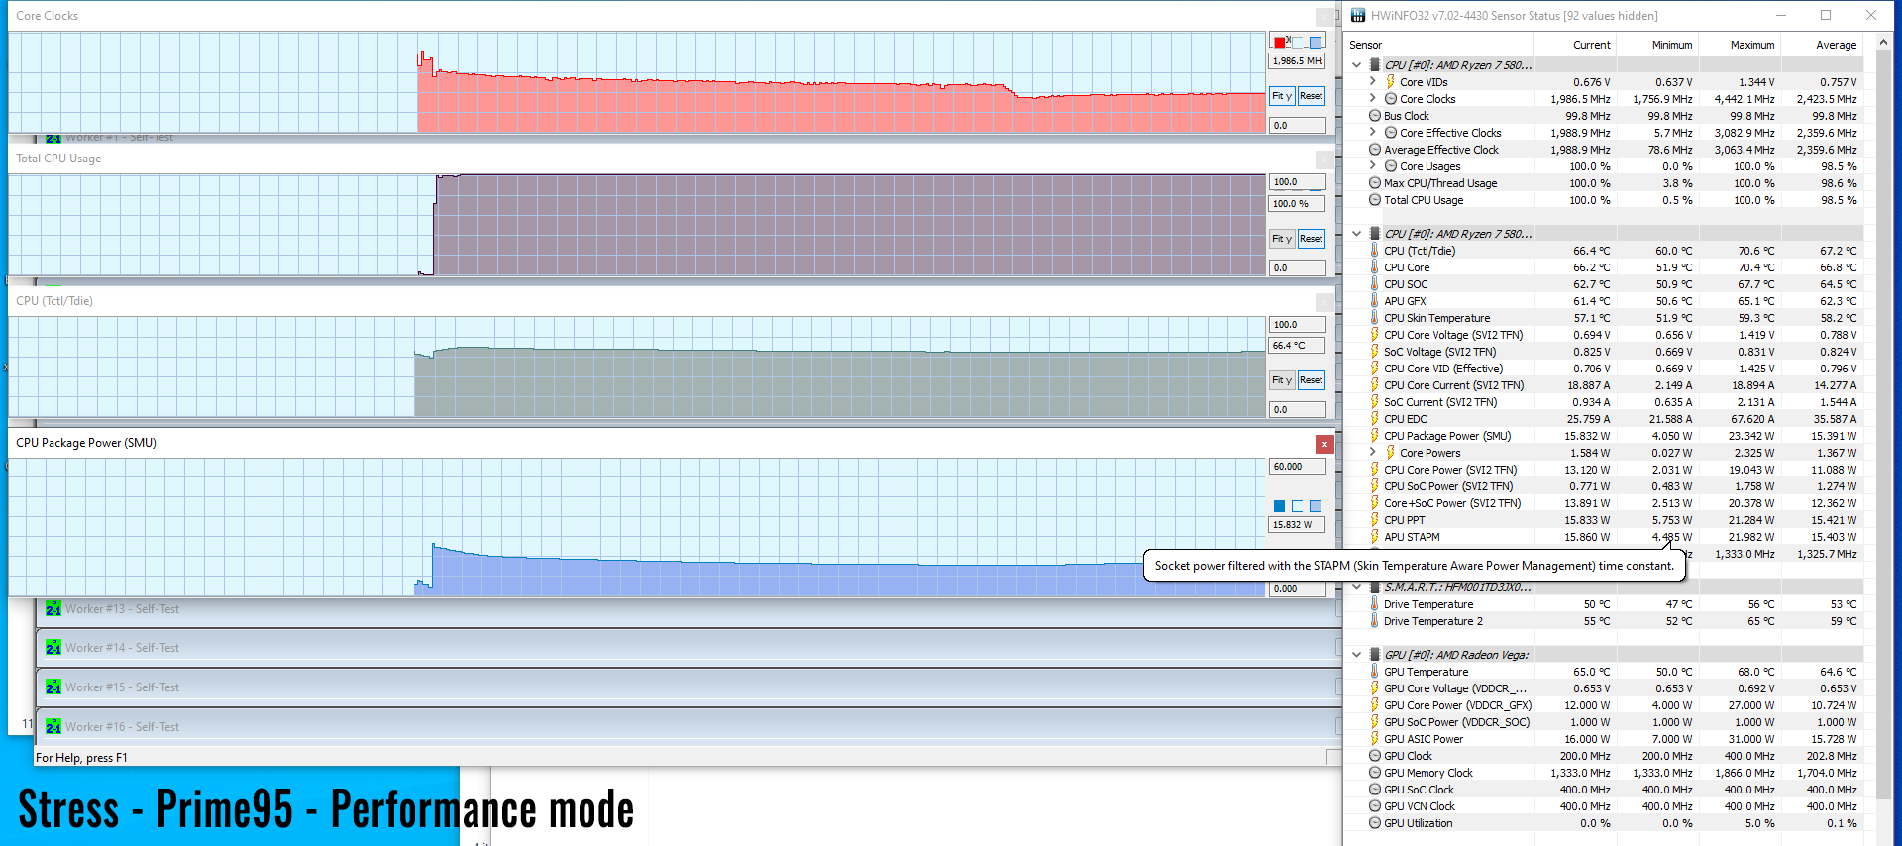Screen dimensions: 1902x846
Task: Click clock icon next to Core Clocks
Action: (1391, 99)
